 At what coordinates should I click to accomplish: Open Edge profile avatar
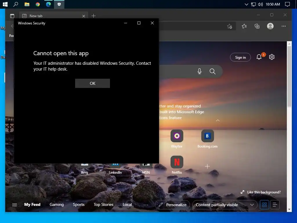pyautogui.click(x=270, y=26)
